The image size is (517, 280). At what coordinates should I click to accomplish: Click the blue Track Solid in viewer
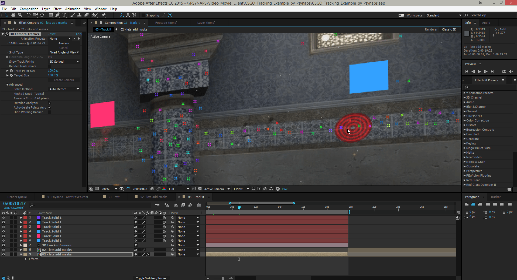(x=369, y=77)
